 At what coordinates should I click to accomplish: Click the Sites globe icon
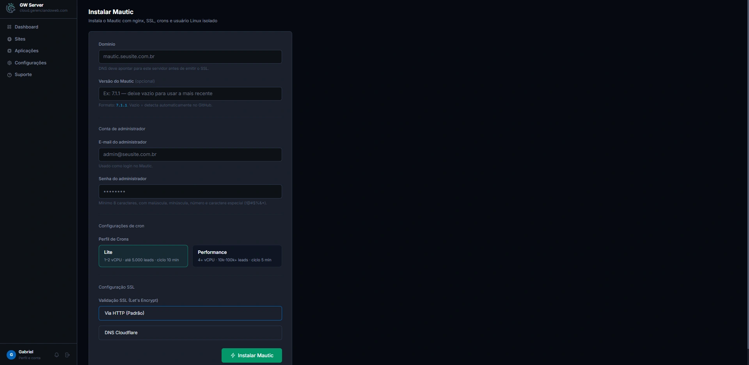click(9, 39)
